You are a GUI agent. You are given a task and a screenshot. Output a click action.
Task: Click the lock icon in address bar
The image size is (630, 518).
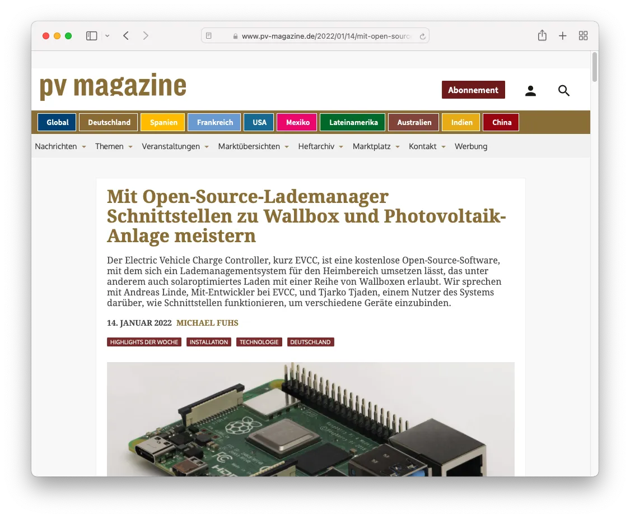click(x=235, y=36)
